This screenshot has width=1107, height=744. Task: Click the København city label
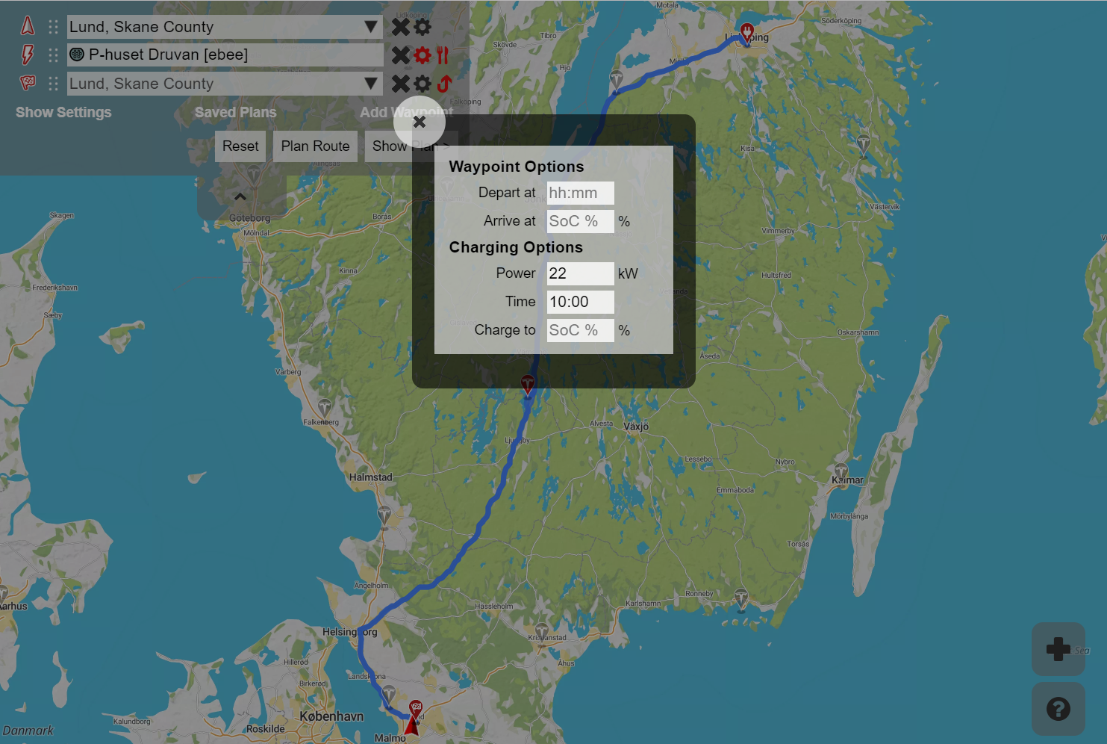[x=331, y=716]
